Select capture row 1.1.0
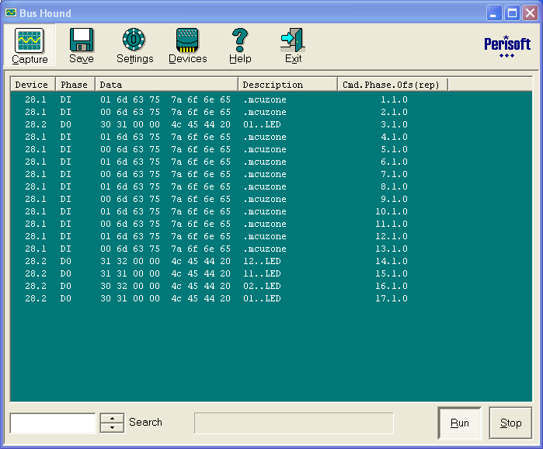The image size is (543, 449). click(x=271, y=99)
